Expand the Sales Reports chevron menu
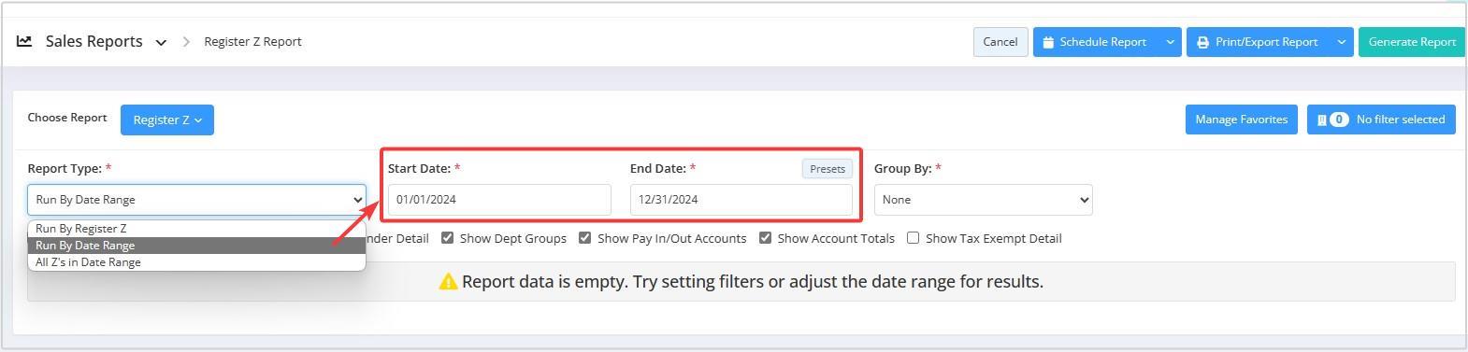Screen dimensions: 1468x352 161,42
